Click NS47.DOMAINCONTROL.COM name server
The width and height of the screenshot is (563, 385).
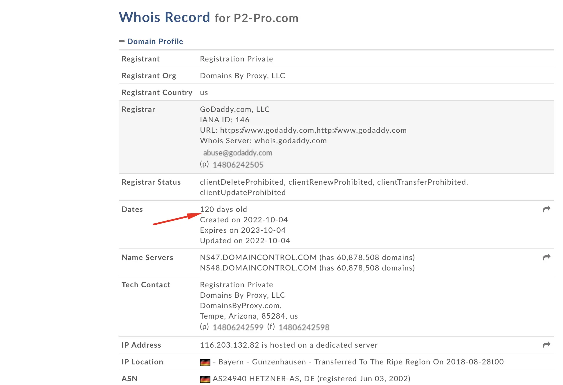click(x=258, y=257)
